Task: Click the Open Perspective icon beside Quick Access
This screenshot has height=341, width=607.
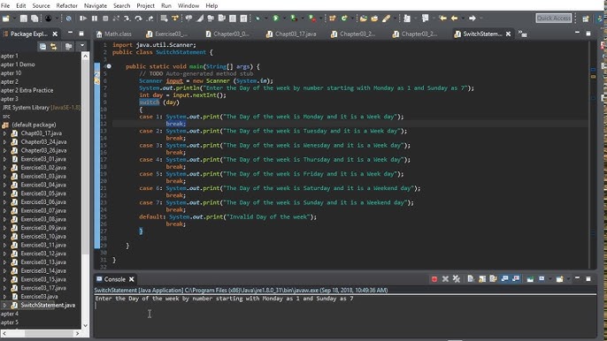Action: tap(586, 19)
